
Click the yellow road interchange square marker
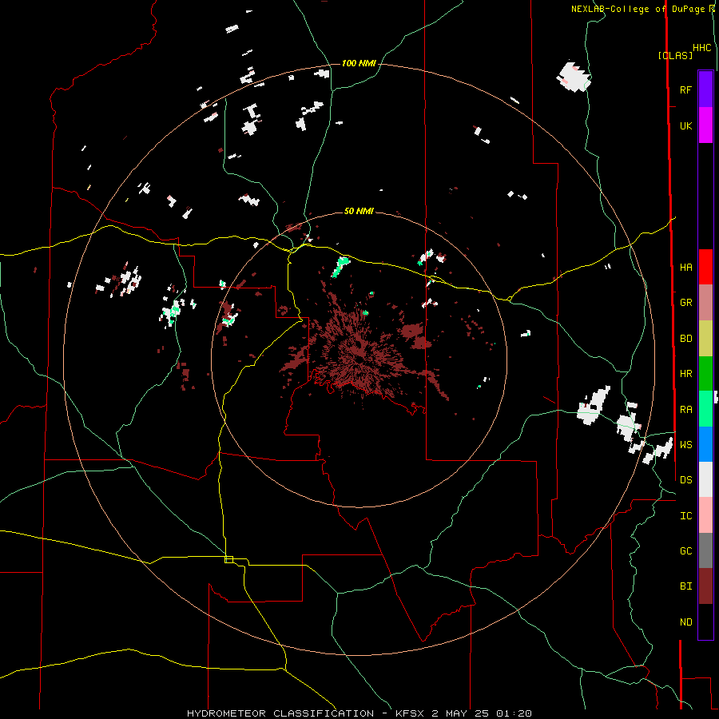pyautogui.click(x=228, y=559)
